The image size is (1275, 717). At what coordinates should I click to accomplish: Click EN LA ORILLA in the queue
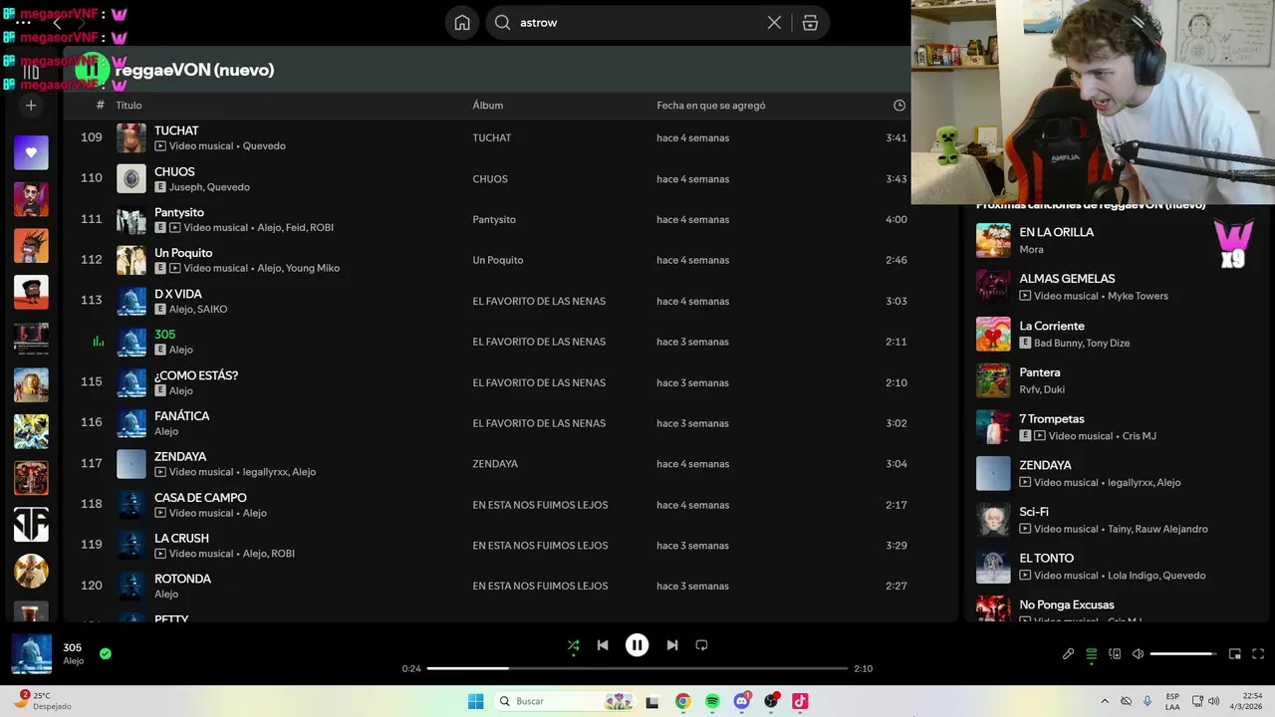click(1056, 232)
